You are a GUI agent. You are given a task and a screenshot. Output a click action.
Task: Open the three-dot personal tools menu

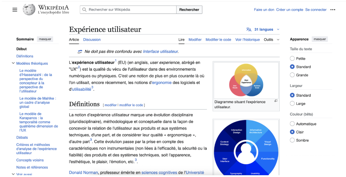point(333,10)
